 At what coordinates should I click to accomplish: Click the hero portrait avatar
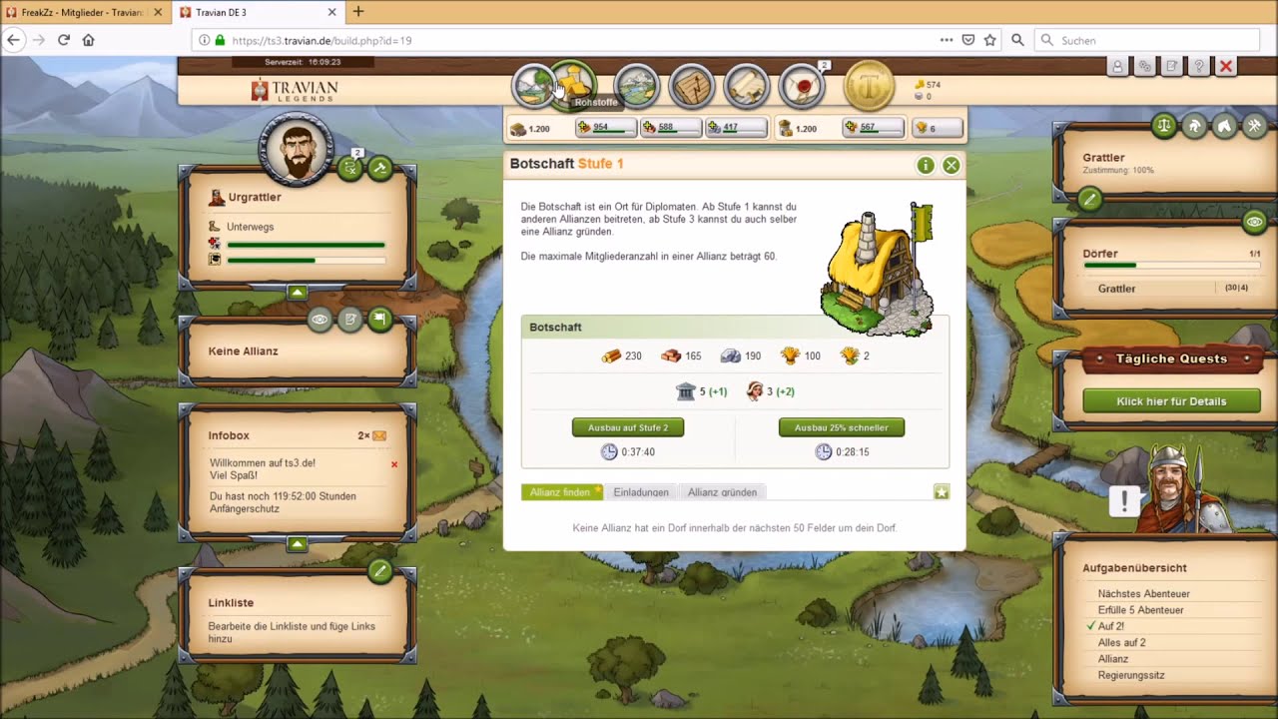(x=296, y=151)
